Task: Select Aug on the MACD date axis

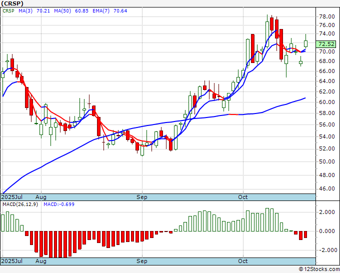Action: coord(41,261)
